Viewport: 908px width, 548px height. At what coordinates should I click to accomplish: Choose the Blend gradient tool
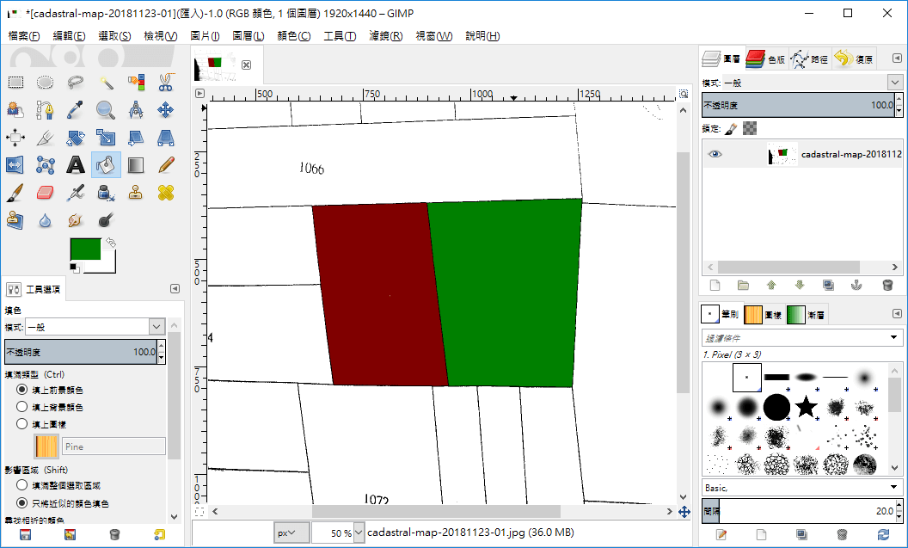[136, 164]
